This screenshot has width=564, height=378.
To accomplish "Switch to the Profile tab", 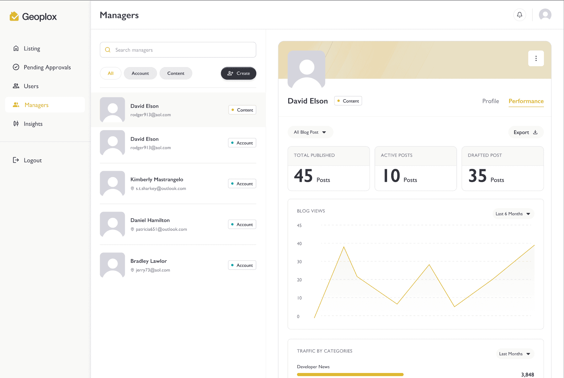I will [491, 101].
